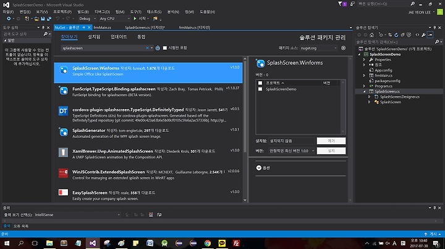The height and width of the screenshot is (249, 445).
Task: Open the nuget.org package source dropdown
Action: tap(319, 48)
